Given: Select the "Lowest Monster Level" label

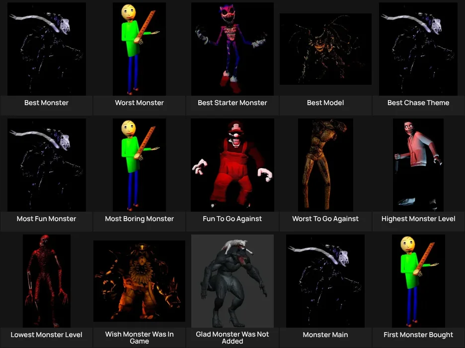Looking at the screenshot, I should tap(46, 335).
